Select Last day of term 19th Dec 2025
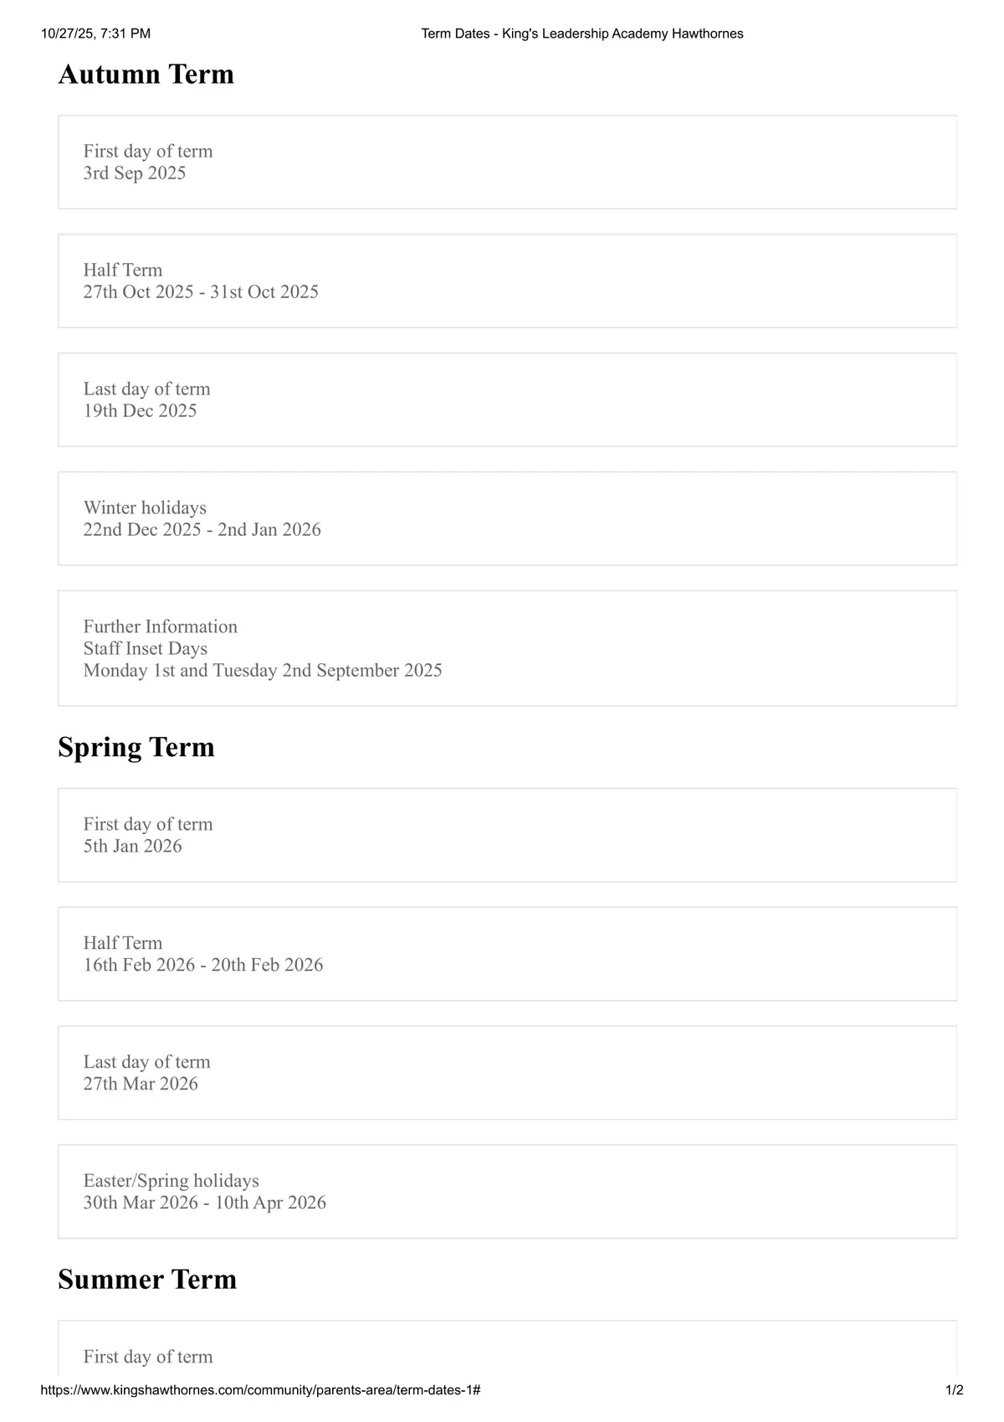The image size is (1004, 1422). coord(507,400)
